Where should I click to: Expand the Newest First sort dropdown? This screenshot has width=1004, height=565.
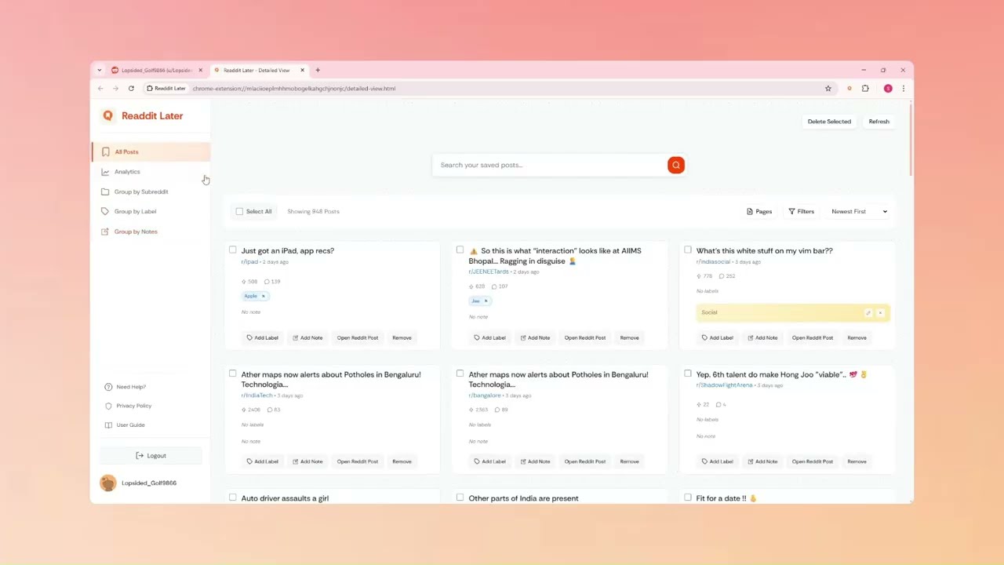[859, 211]
